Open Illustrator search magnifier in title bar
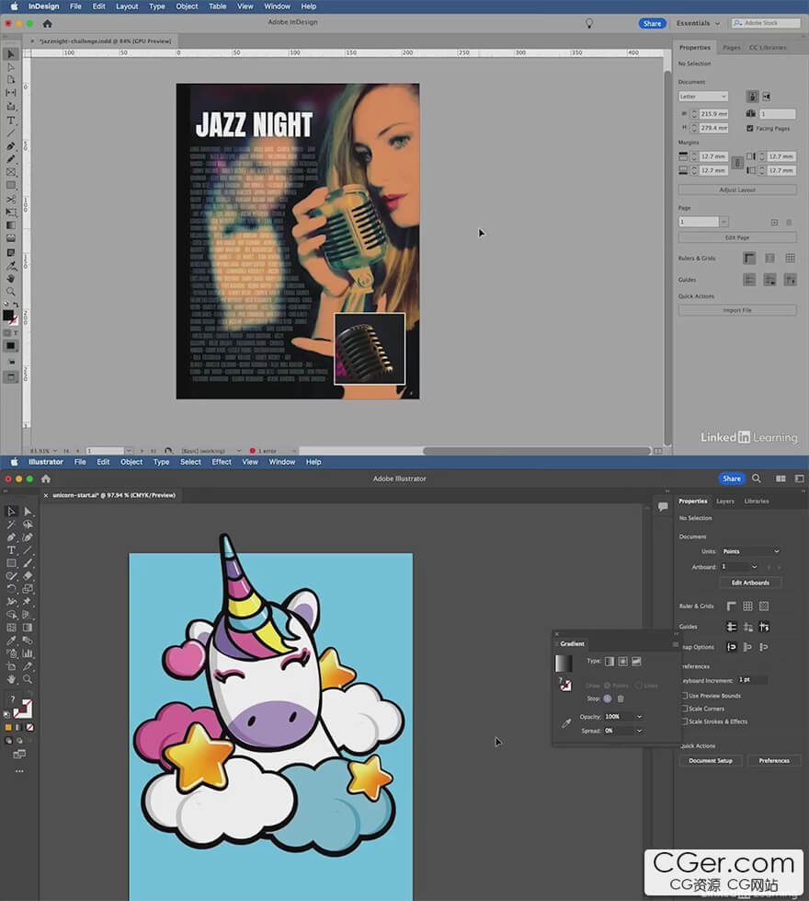Screen dimensions: 809x901 tap(757, 478)
